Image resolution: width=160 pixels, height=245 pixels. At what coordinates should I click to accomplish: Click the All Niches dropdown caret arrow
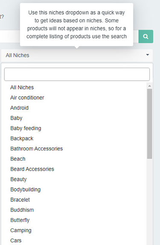pos(147,55)
